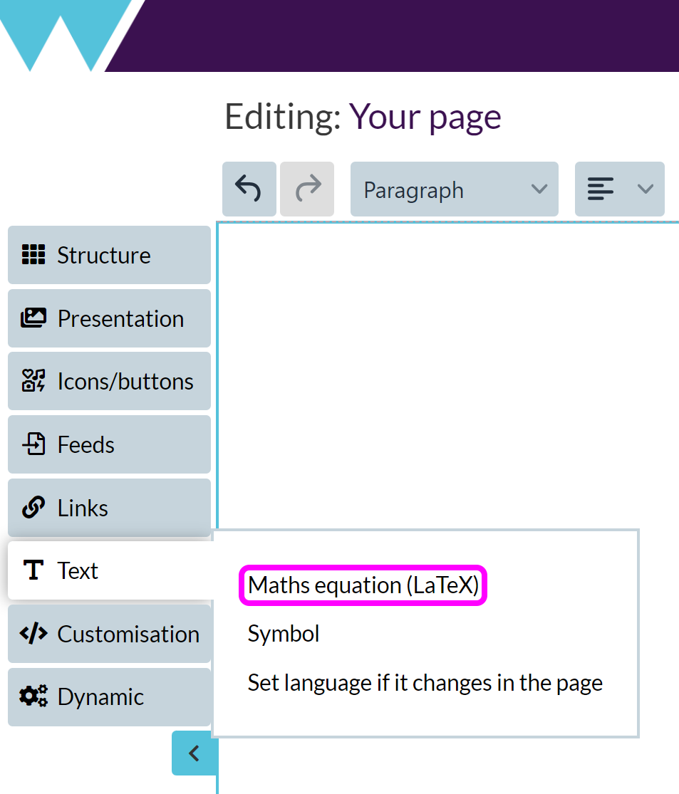The width and height of the screenshot is (679, 794).
Task: Click the Presentation images icon
Action: click(33, 318)
